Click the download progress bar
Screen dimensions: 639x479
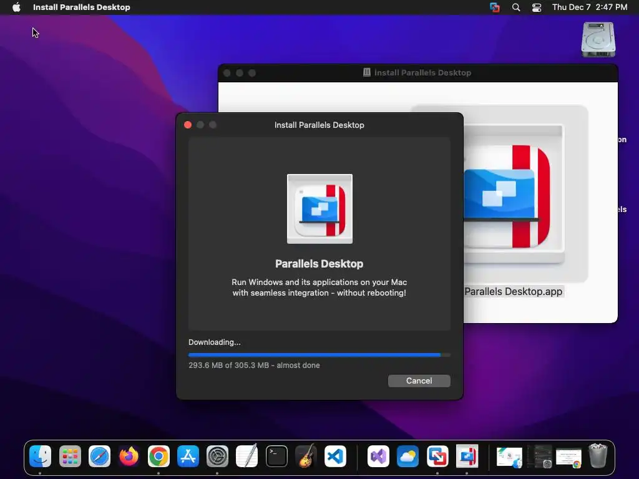[319, 355]
